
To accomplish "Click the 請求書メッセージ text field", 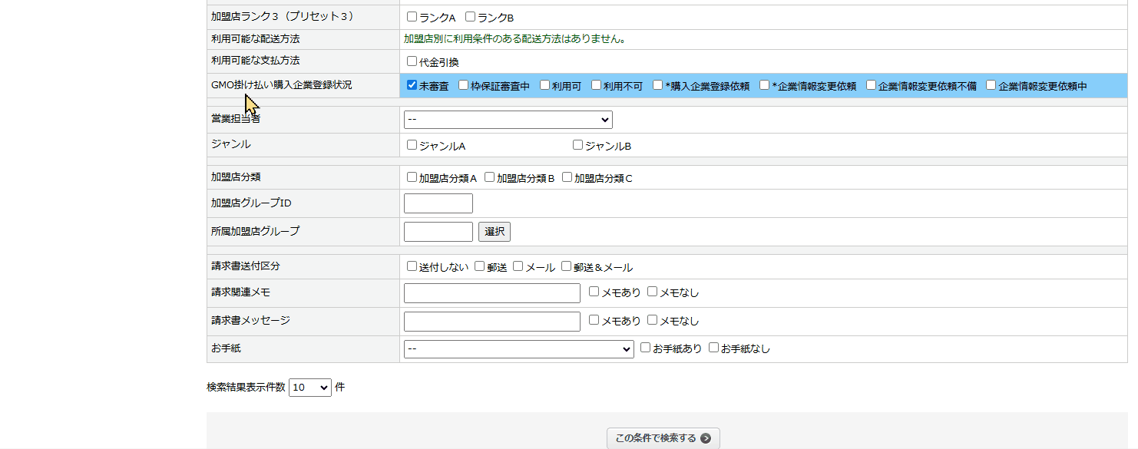I will tap(491, 322).
